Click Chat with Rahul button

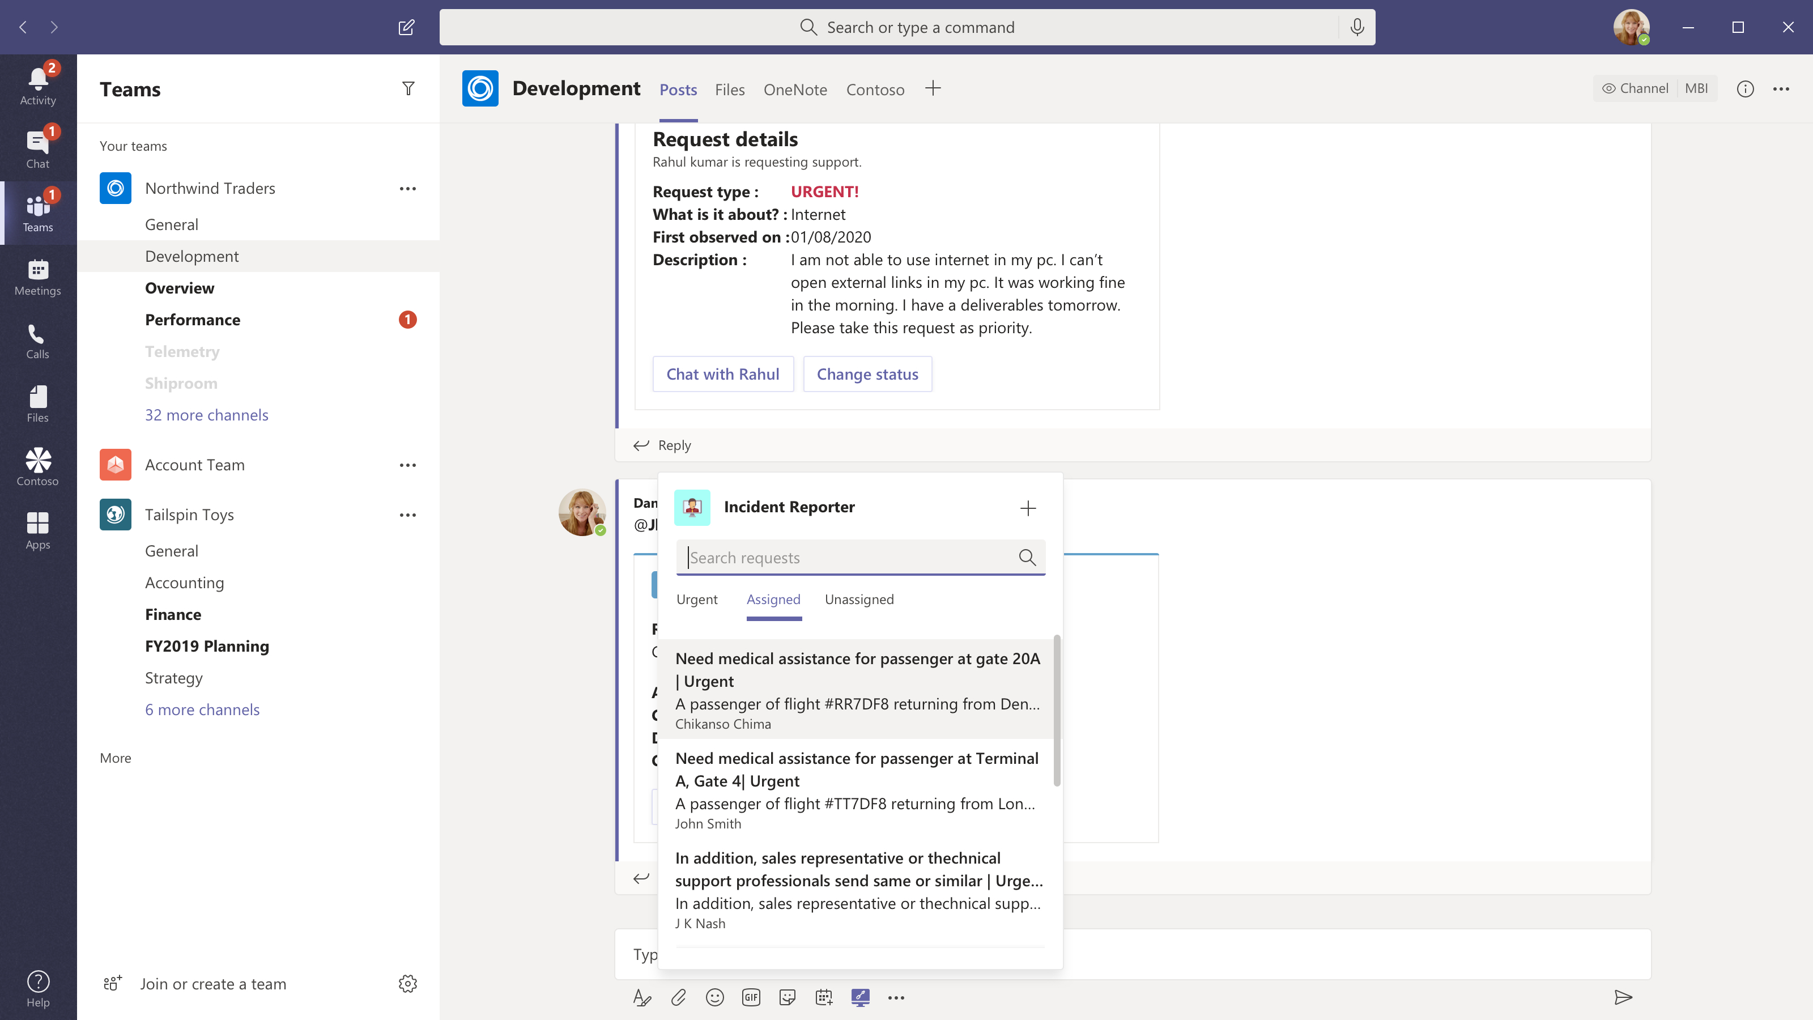tap(724, 373)
